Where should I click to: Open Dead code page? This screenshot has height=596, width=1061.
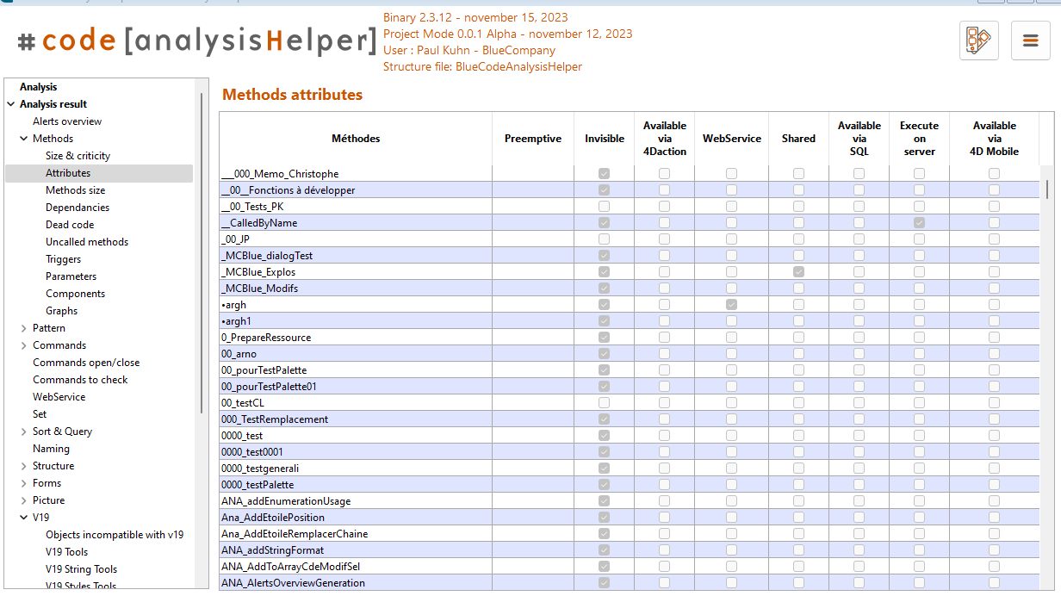click(70, 225)
